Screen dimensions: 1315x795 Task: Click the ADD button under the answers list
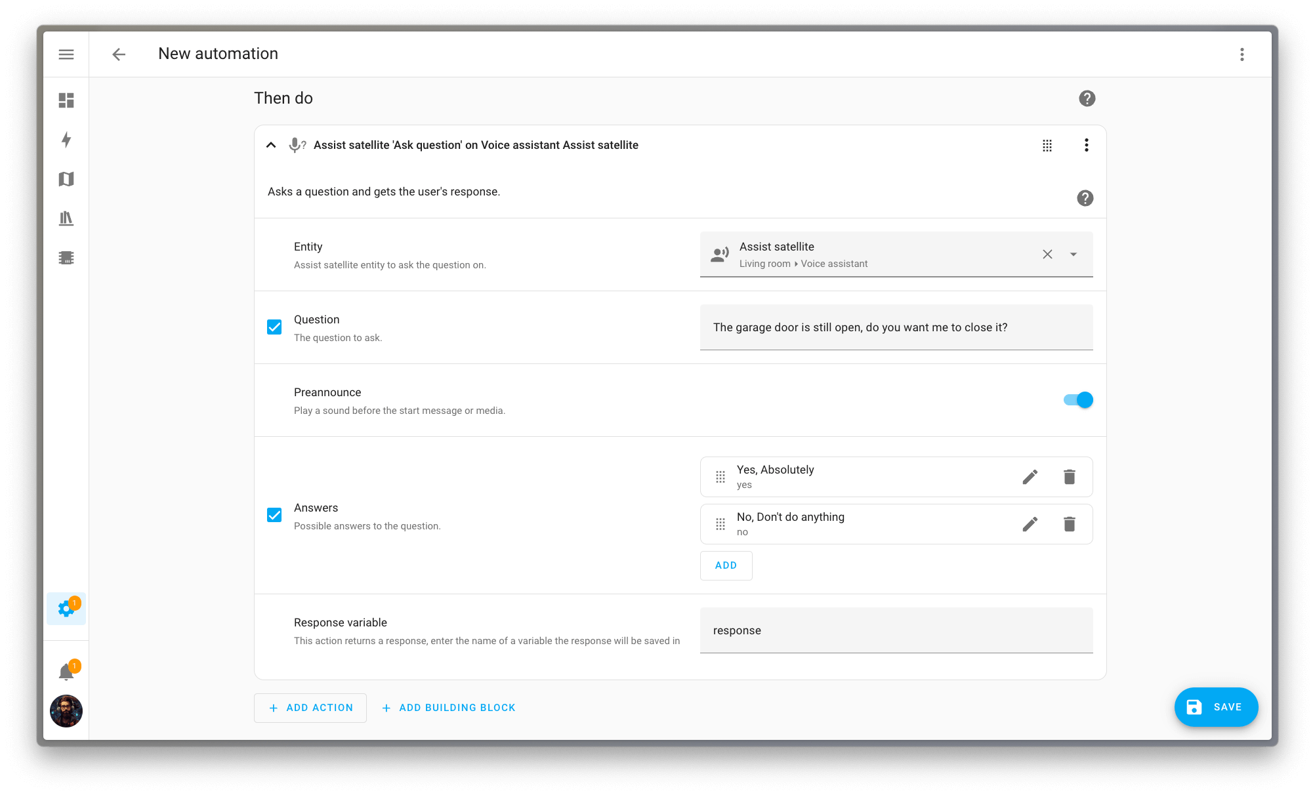pos(726,565)
